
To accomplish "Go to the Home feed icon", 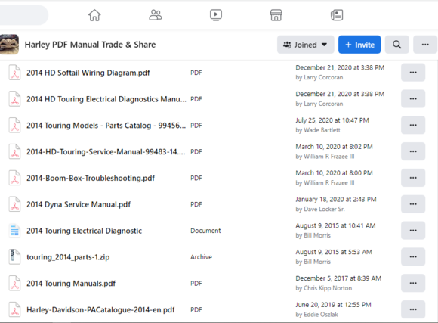I will click(x=94, y=15).
